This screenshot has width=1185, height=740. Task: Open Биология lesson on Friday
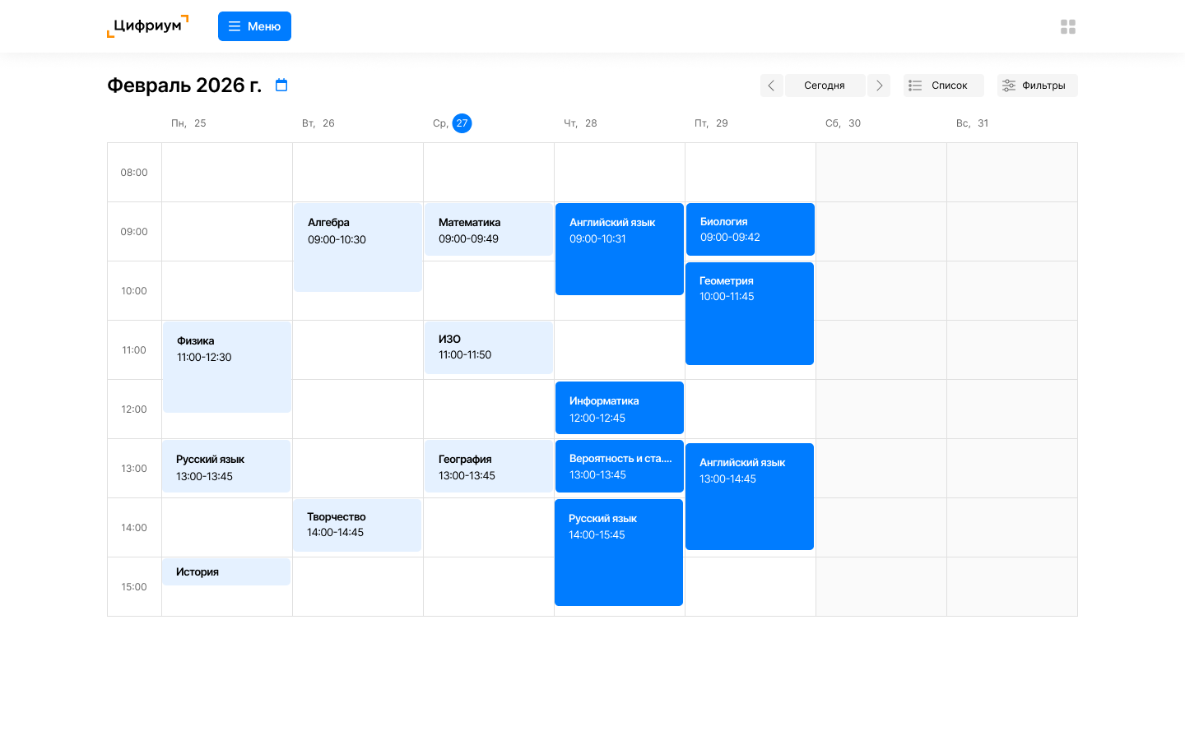[750, 229]
